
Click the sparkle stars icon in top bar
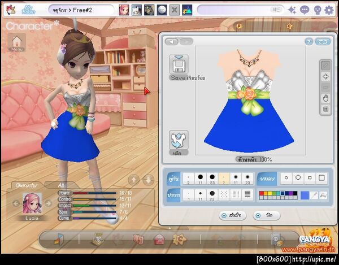tap(292, 10)
